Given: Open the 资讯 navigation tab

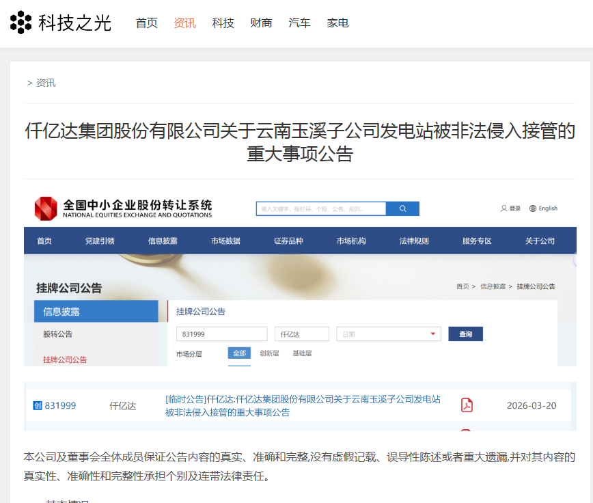Looking at the screenshot, I should click(184, 23).
